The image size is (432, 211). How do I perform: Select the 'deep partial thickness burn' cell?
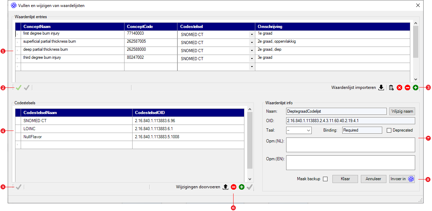(x=73, y=50)
